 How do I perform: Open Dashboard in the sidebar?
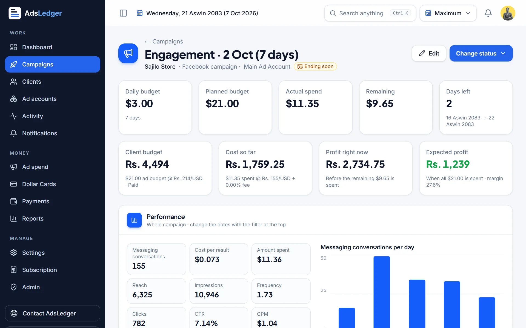click(53, 47)
